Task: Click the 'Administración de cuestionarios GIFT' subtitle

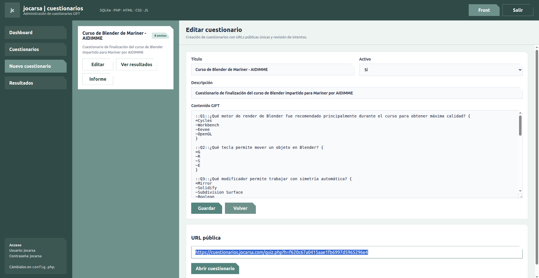Action: (51, 14)
